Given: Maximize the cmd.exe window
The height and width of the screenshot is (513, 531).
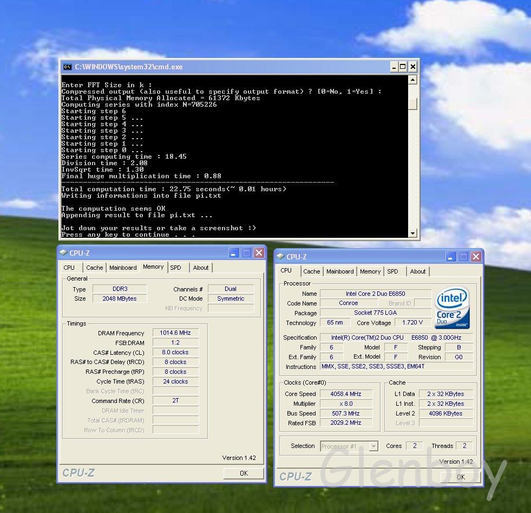Looking at the screenshot, I should tap(403, 67).
